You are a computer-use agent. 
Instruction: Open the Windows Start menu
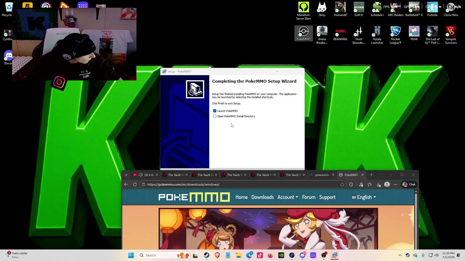coord(131,255)
